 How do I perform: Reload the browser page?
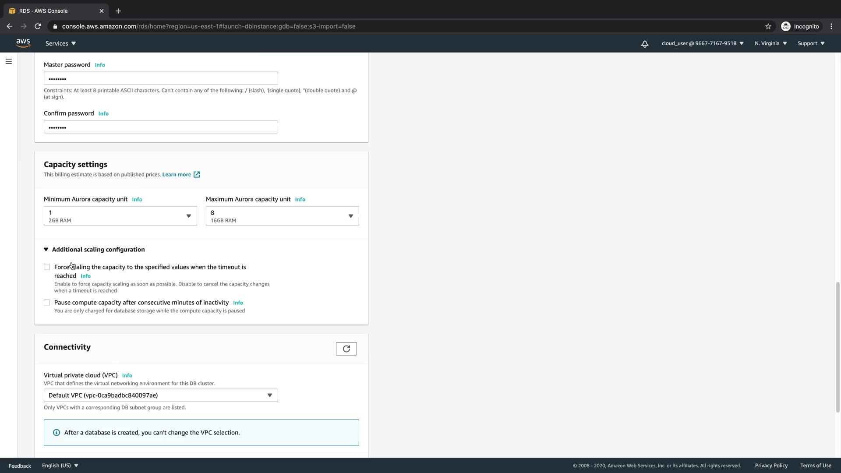coord(38,26)
